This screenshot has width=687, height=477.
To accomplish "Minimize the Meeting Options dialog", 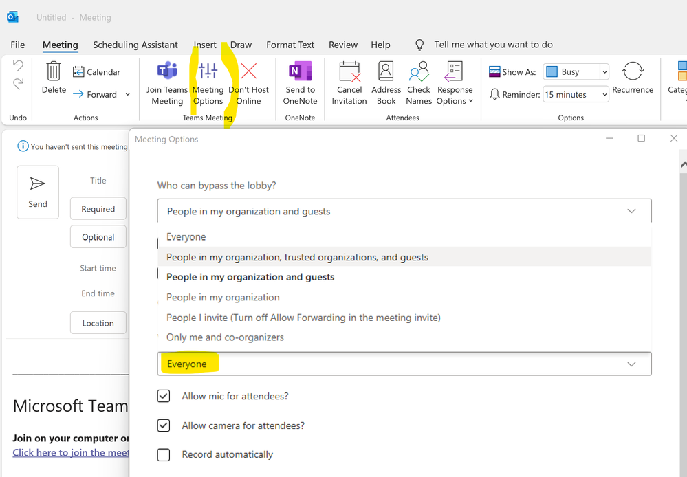I will pos(609,138).
